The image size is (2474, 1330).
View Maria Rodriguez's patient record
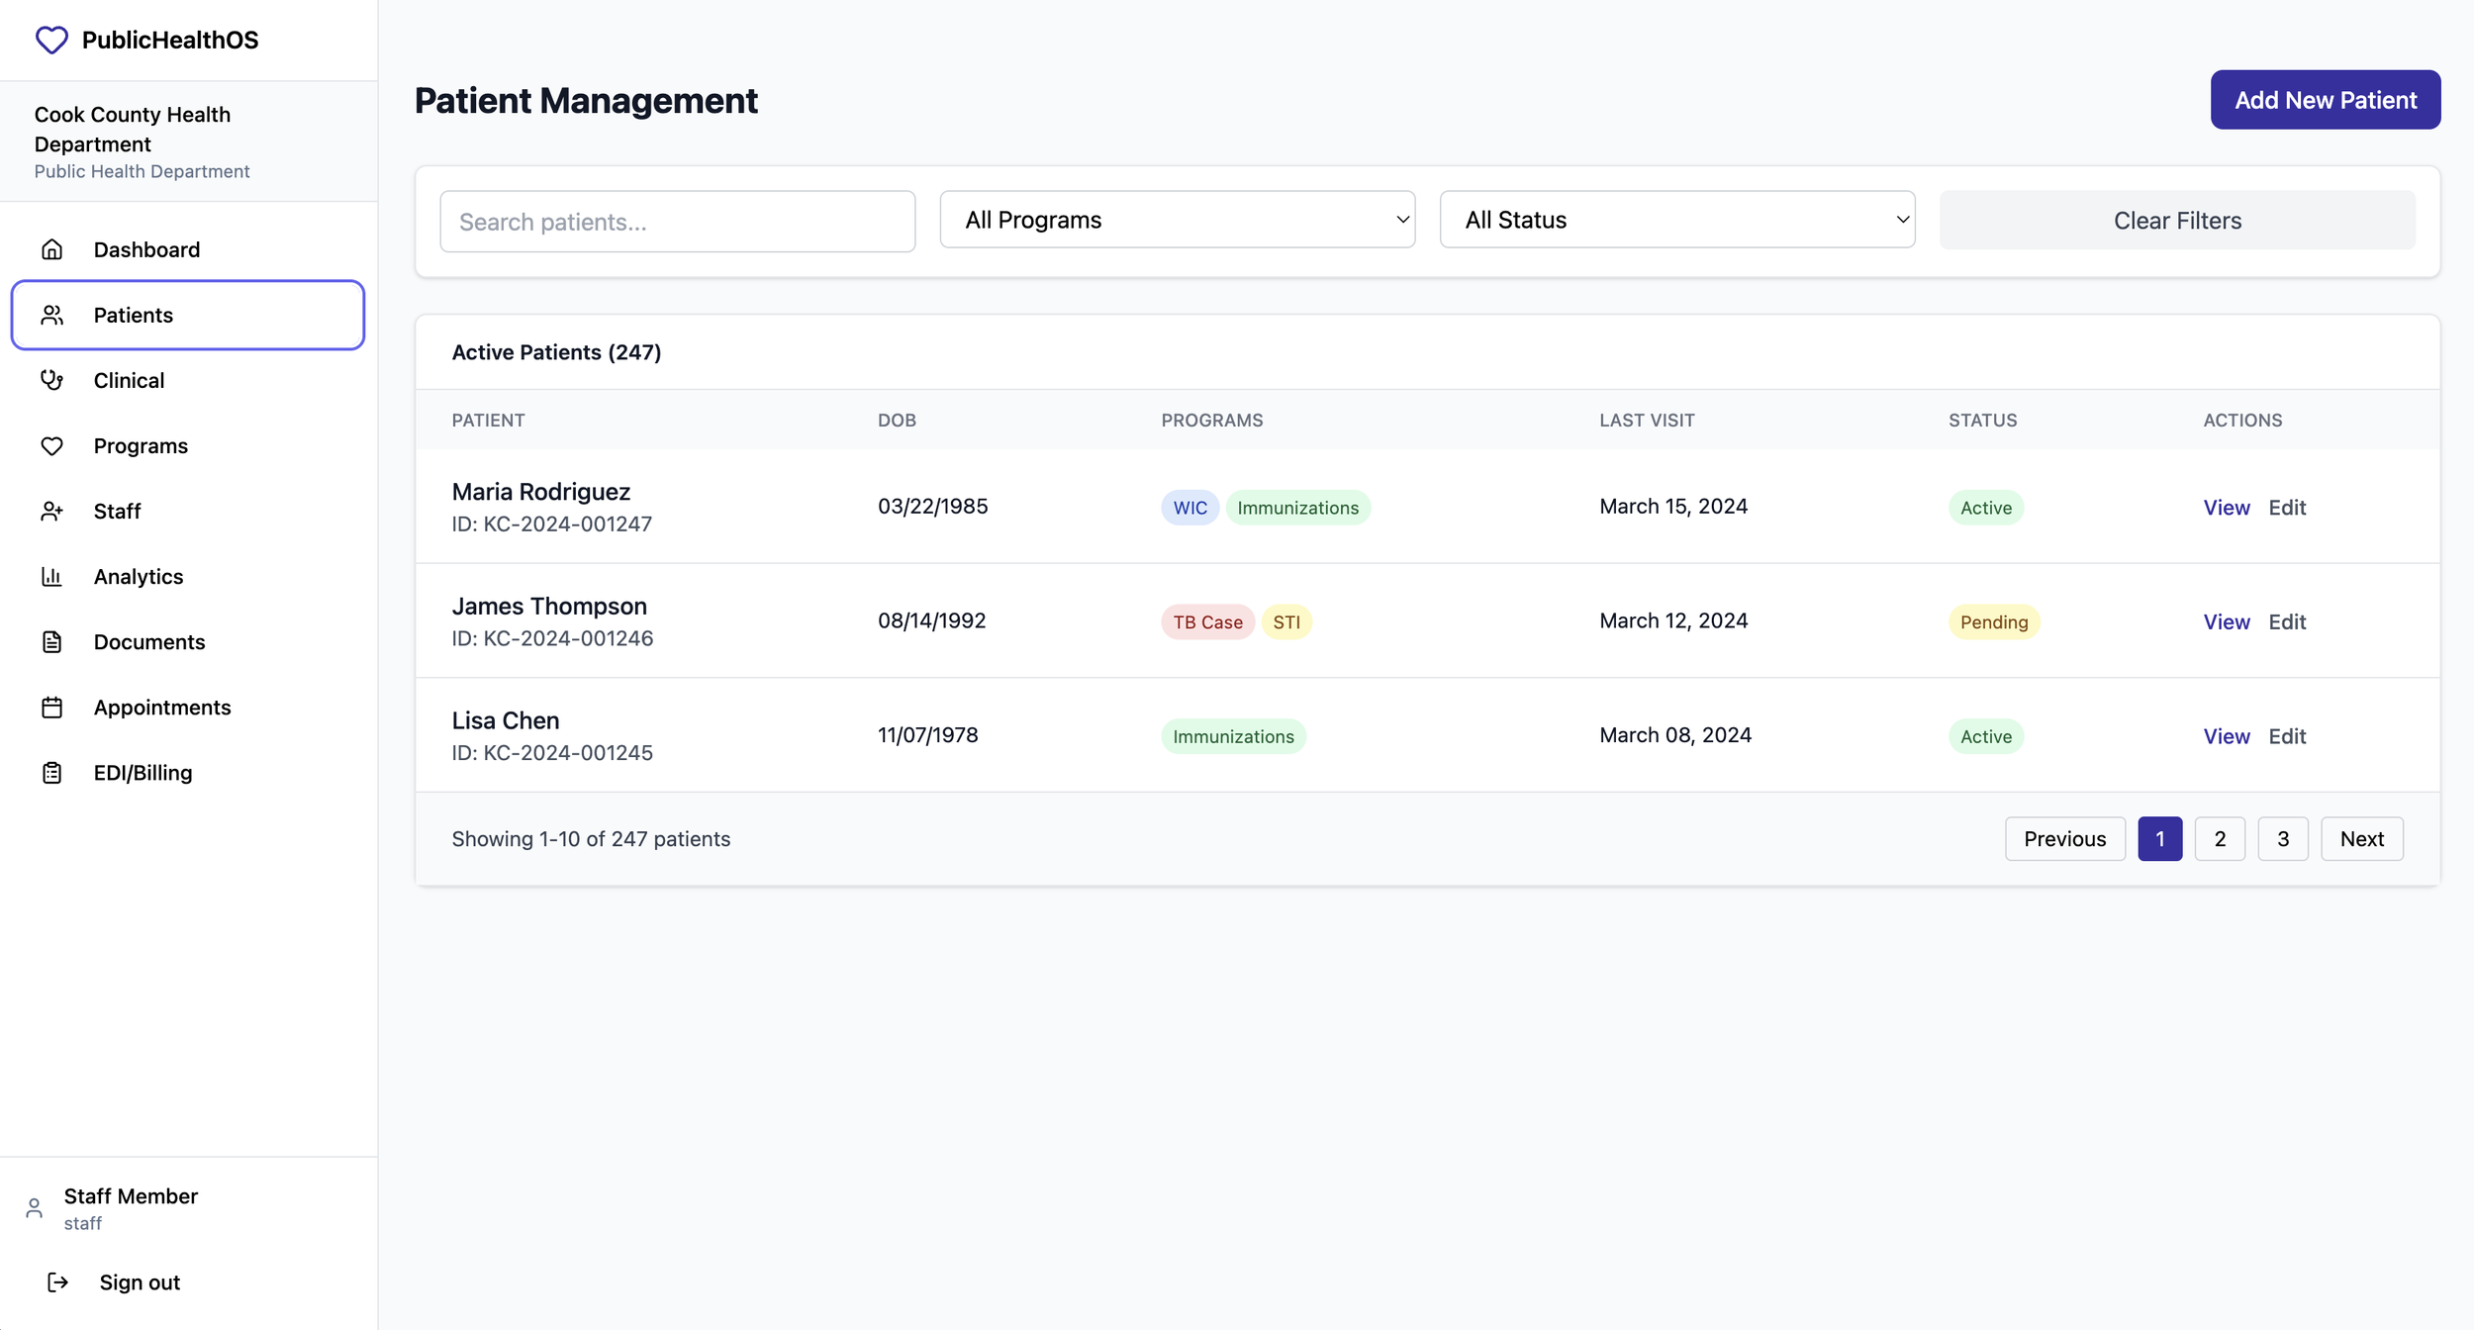(2226, 508)
